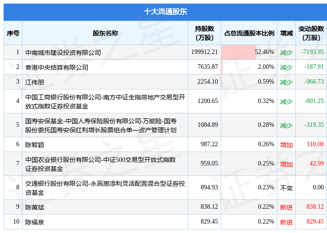Click the 中证500交易型 fund entry

[100, 164]
